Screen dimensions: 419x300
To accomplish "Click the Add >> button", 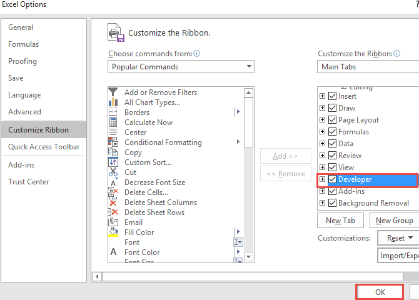I will [286, 156].
